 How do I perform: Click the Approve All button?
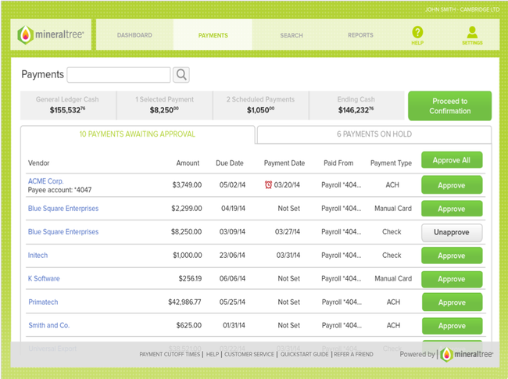(x=452, y=160)
